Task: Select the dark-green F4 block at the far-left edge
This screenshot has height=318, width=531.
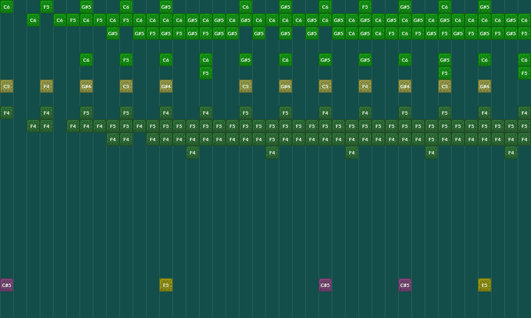Action: [7, 113]
